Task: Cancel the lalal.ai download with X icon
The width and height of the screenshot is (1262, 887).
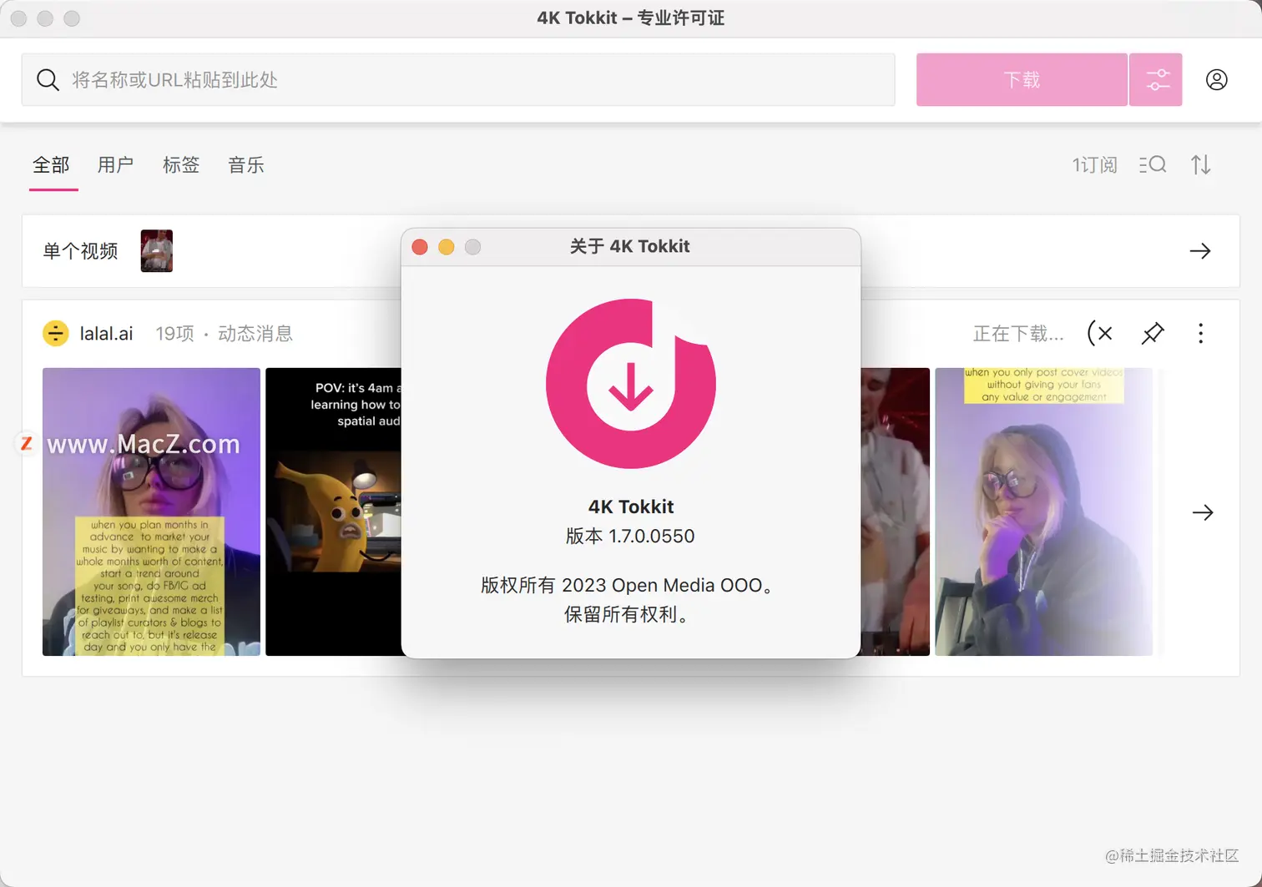Action: (x=1101, y=334)
